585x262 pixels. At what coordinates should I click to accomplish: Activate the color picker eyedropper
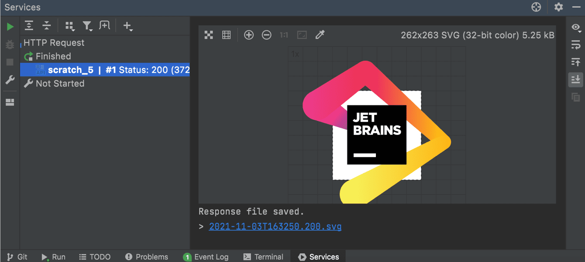click(320, 35)
